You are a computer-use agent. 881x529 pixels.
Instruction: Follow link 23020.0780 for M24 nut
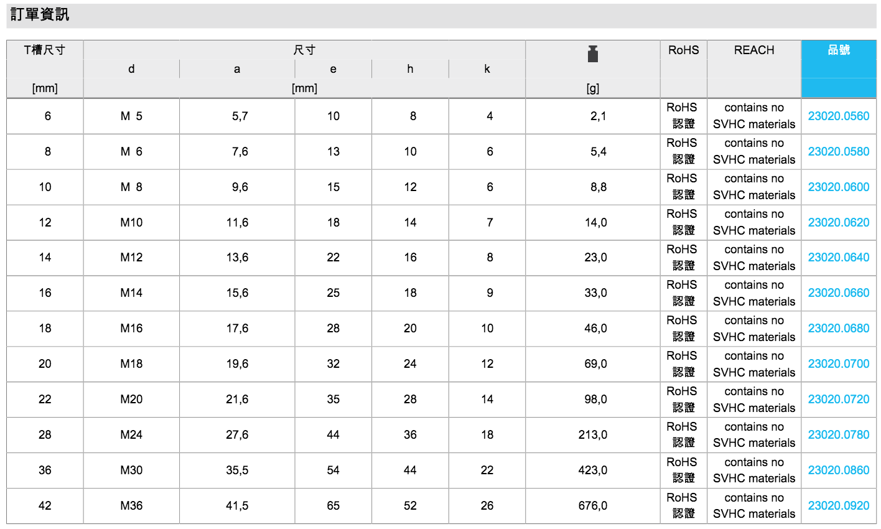point(838,435)
